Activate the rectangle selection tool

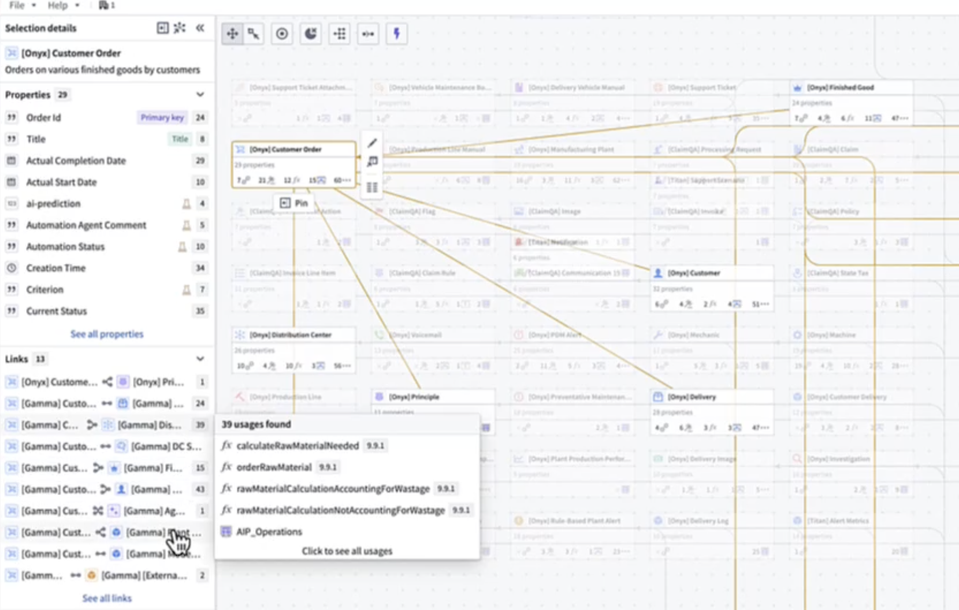click(x=254, y=34)
